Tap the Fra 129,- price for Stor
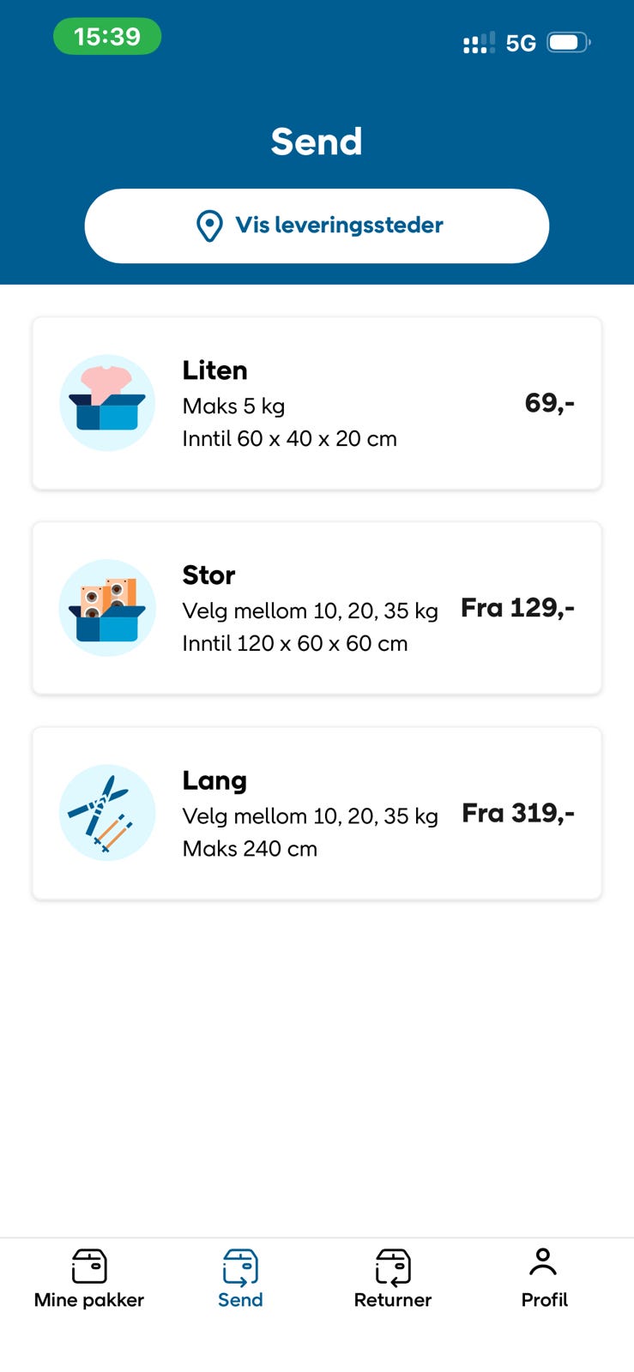 518,608
